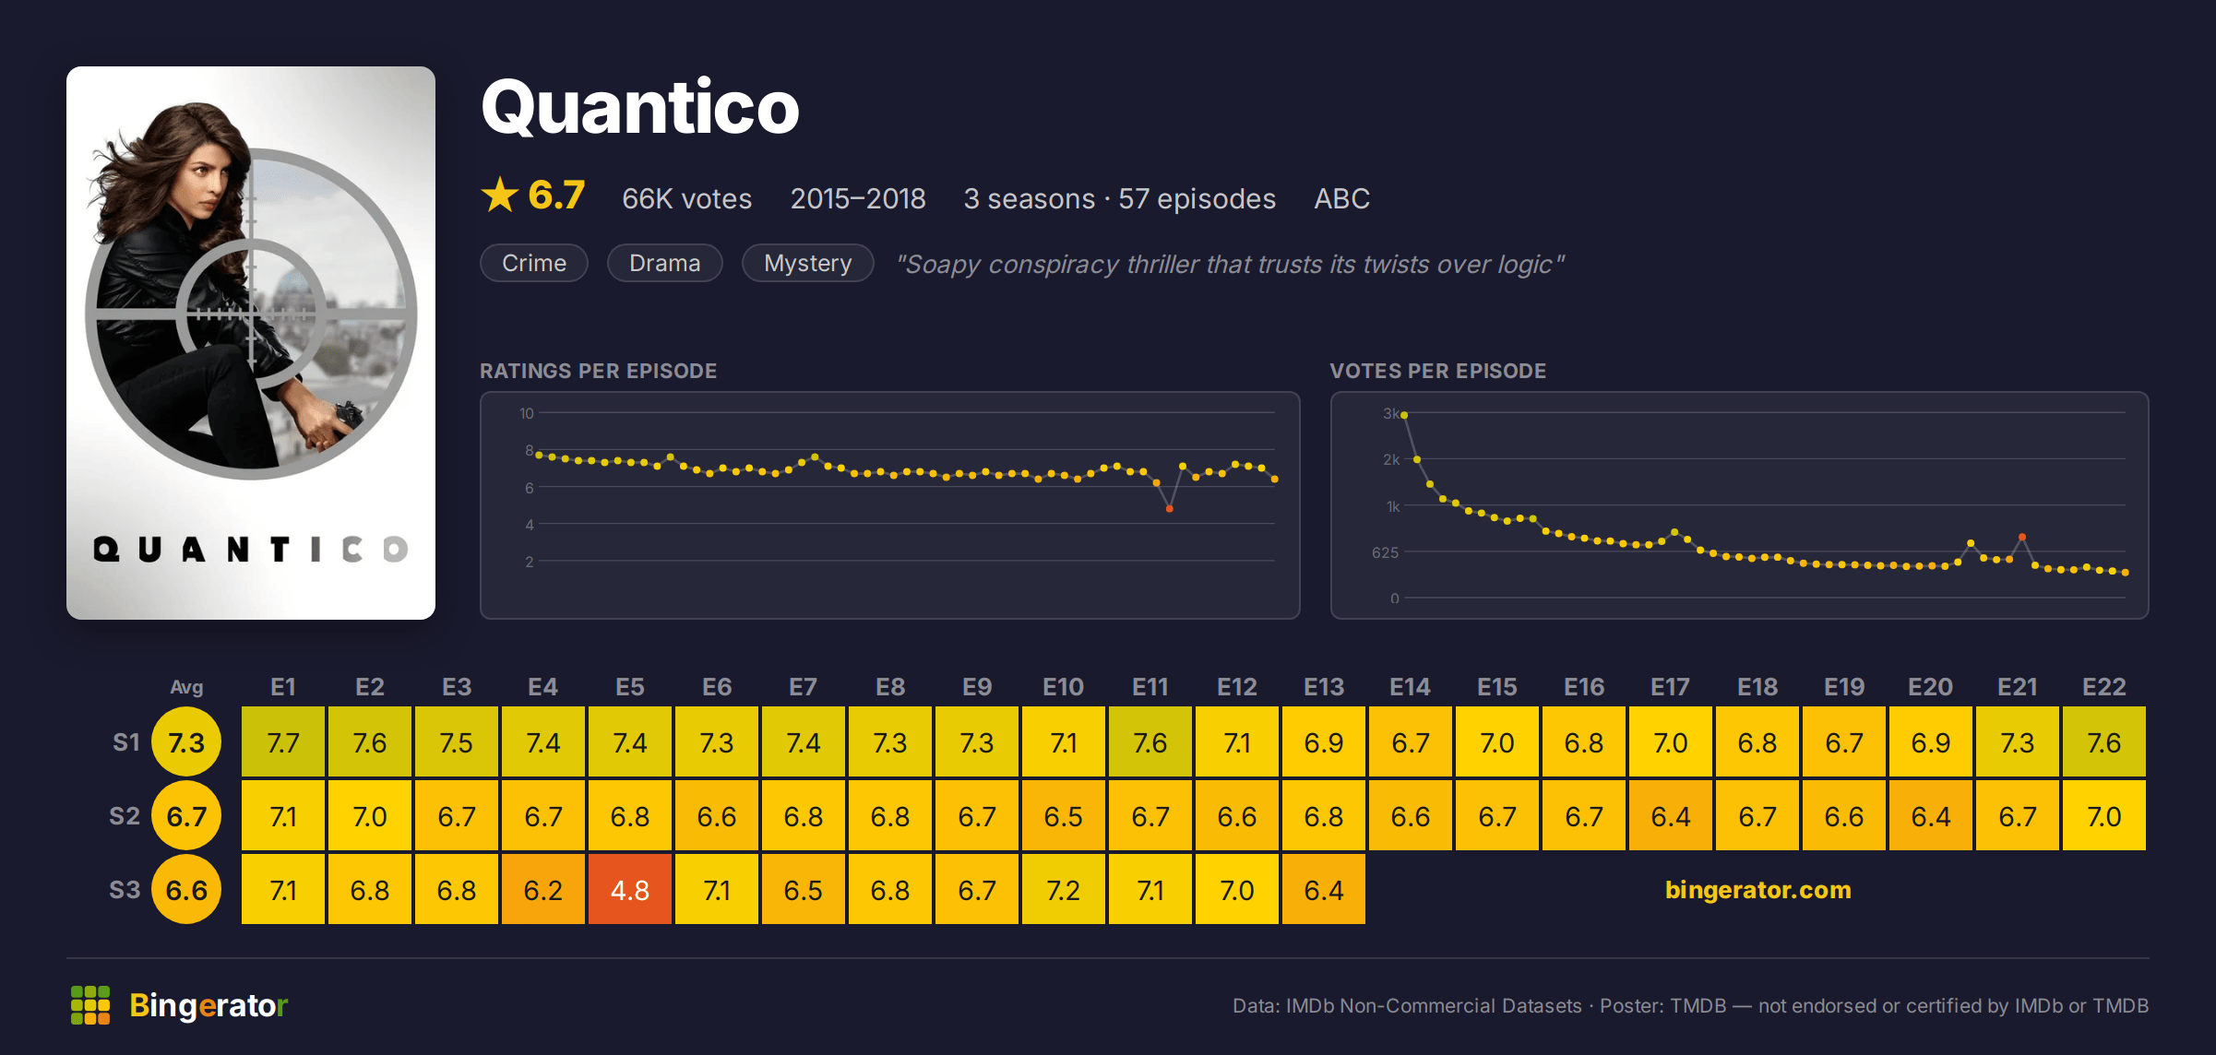The height and width of the screenshot is (1055, 2216).
Task: Click the Drama genre tag
Action: [664, 263]
